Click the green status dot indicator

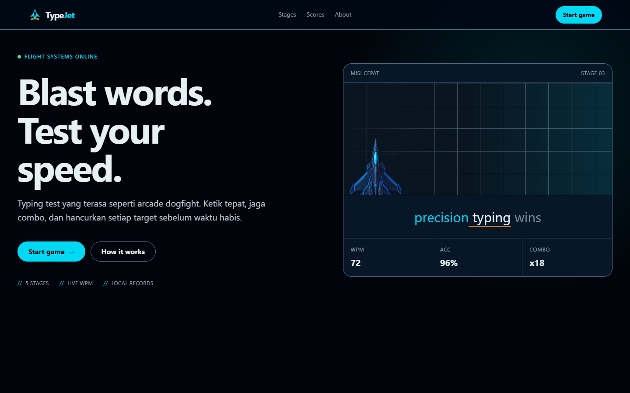click(x=19, y=57)
